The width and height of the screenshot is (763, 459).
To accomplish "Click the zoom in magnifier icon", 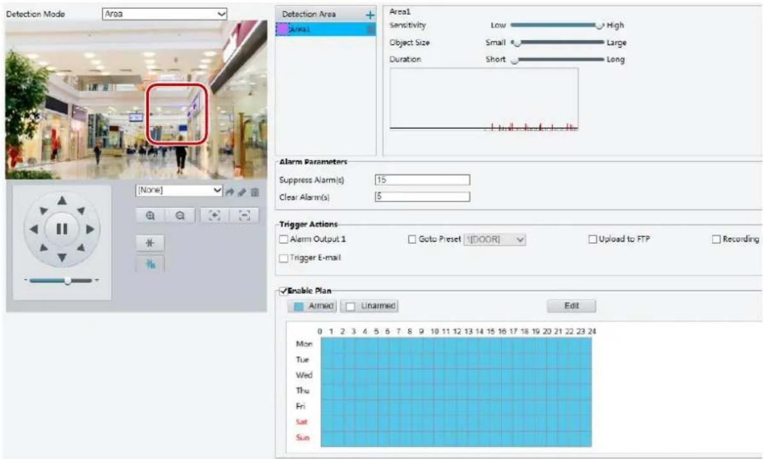I will click(x=151, y=215).
